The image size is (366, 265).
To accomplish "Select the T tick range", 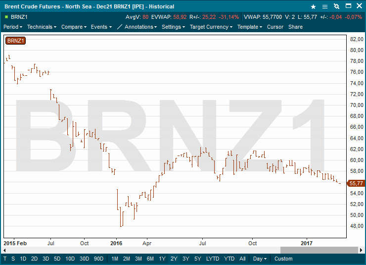I will pos(5,259).
